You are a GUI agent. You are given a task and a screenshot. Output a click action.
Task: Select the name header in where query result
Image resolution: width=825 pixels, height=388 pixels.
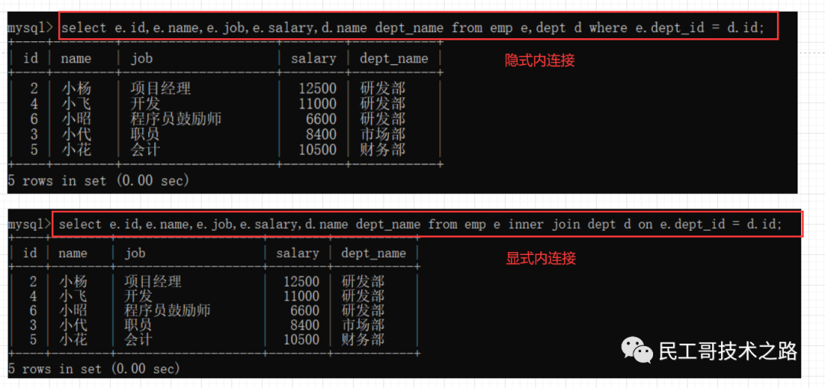pos(76,58)
